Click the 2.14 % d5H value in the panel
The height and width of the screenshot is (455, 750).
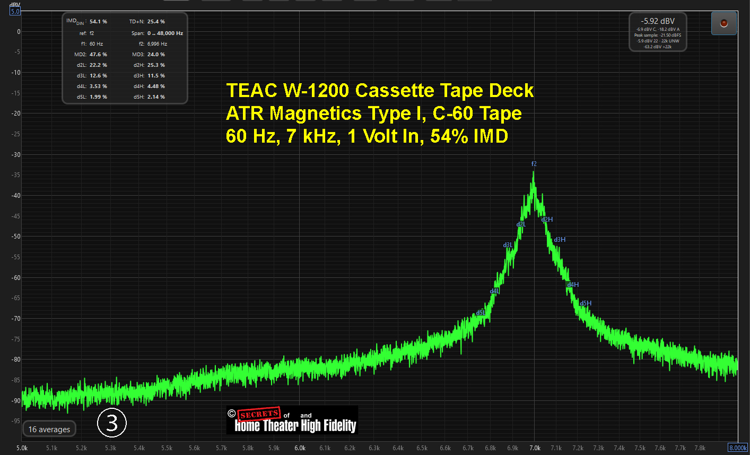(x=156, y=97)
